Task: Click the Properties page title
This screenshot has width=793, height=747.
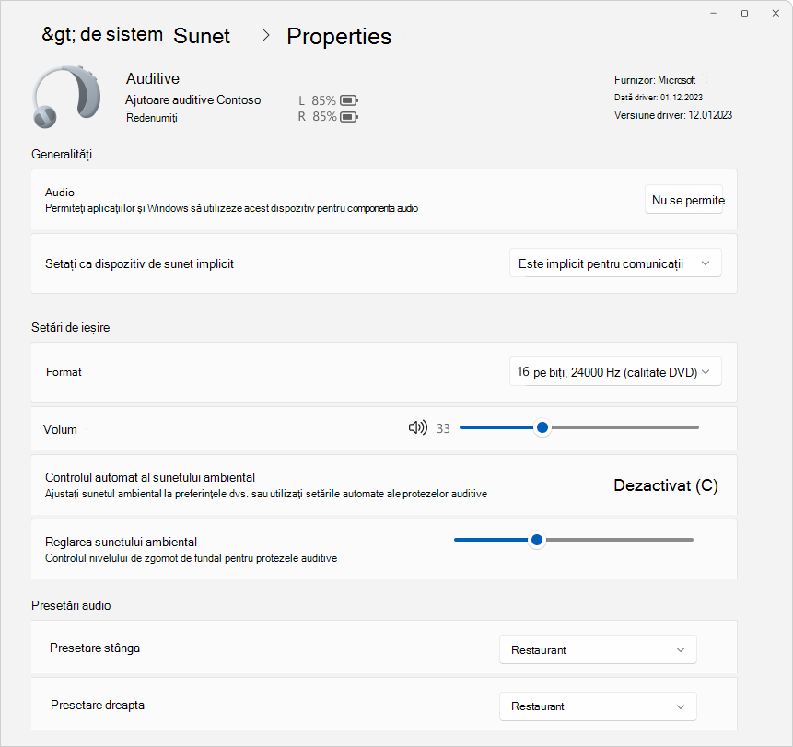Action: coord(339,37)
